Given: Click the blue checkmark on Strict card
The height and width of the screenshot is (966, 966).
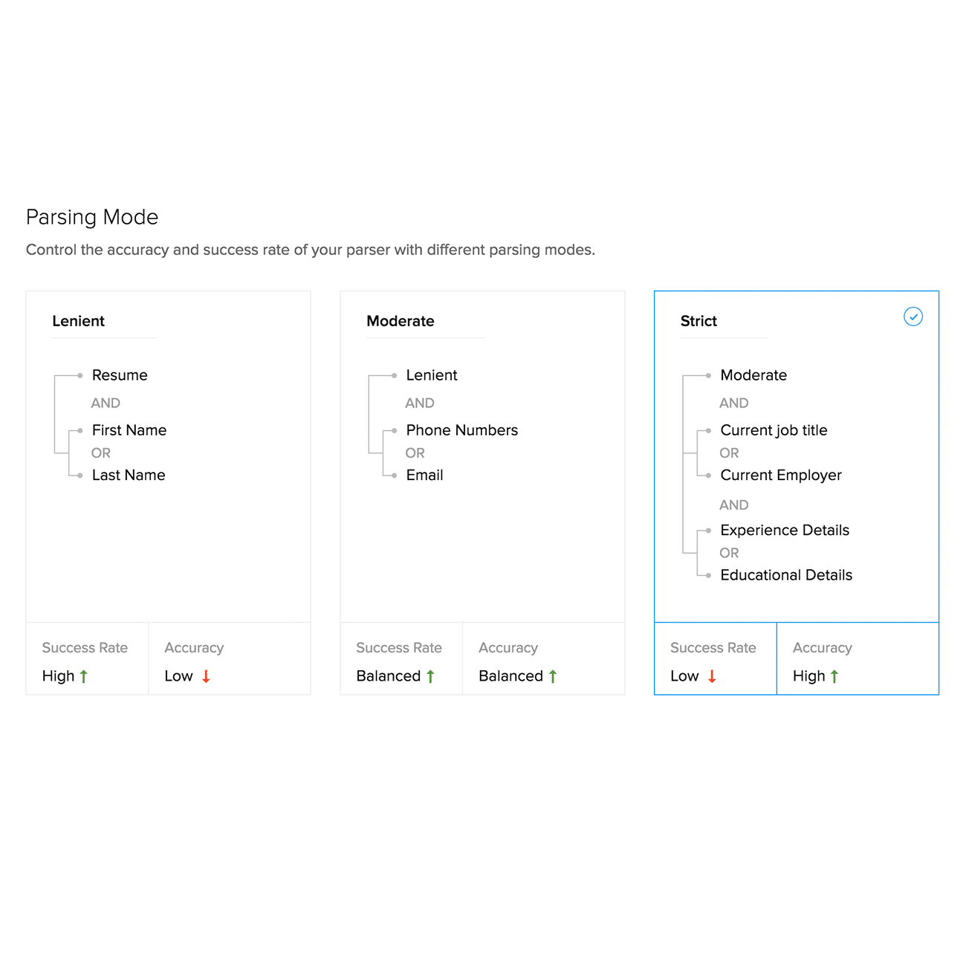Looking at the screenshot, I should 912,317.
